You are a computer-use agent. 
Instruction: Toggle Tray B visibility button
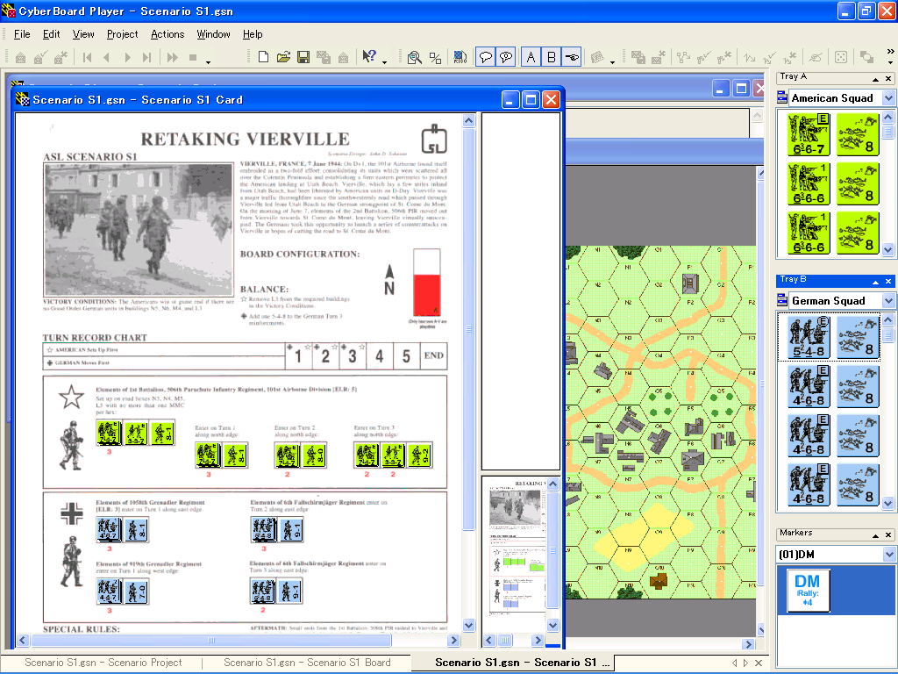pos(551,57)
